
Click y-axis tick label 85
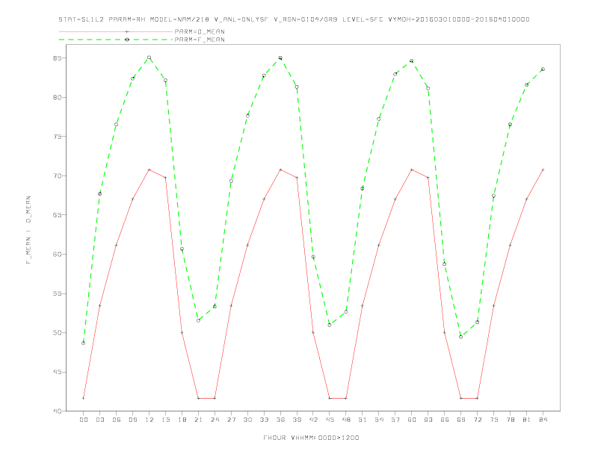[x=57, y=58]
